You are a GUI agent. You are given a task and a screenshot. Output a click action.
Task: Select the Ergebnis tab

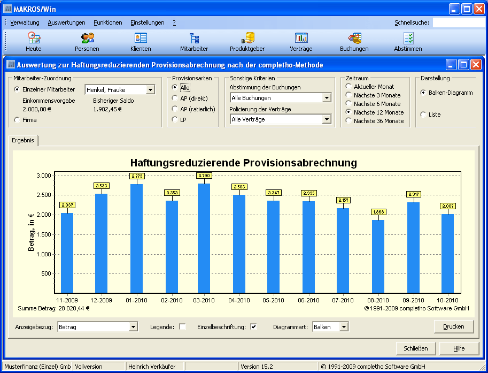pos(23,140)
